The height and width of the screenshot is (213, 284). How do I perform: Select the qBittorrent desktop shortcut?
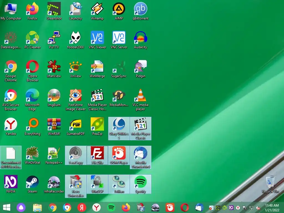click(x=141, y=11)
